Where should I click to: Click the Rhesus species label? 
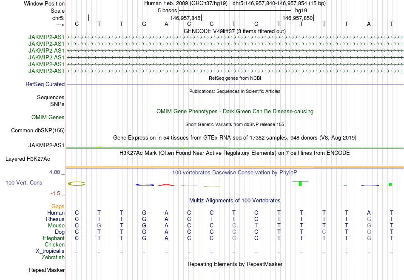(x=55, y=219)
